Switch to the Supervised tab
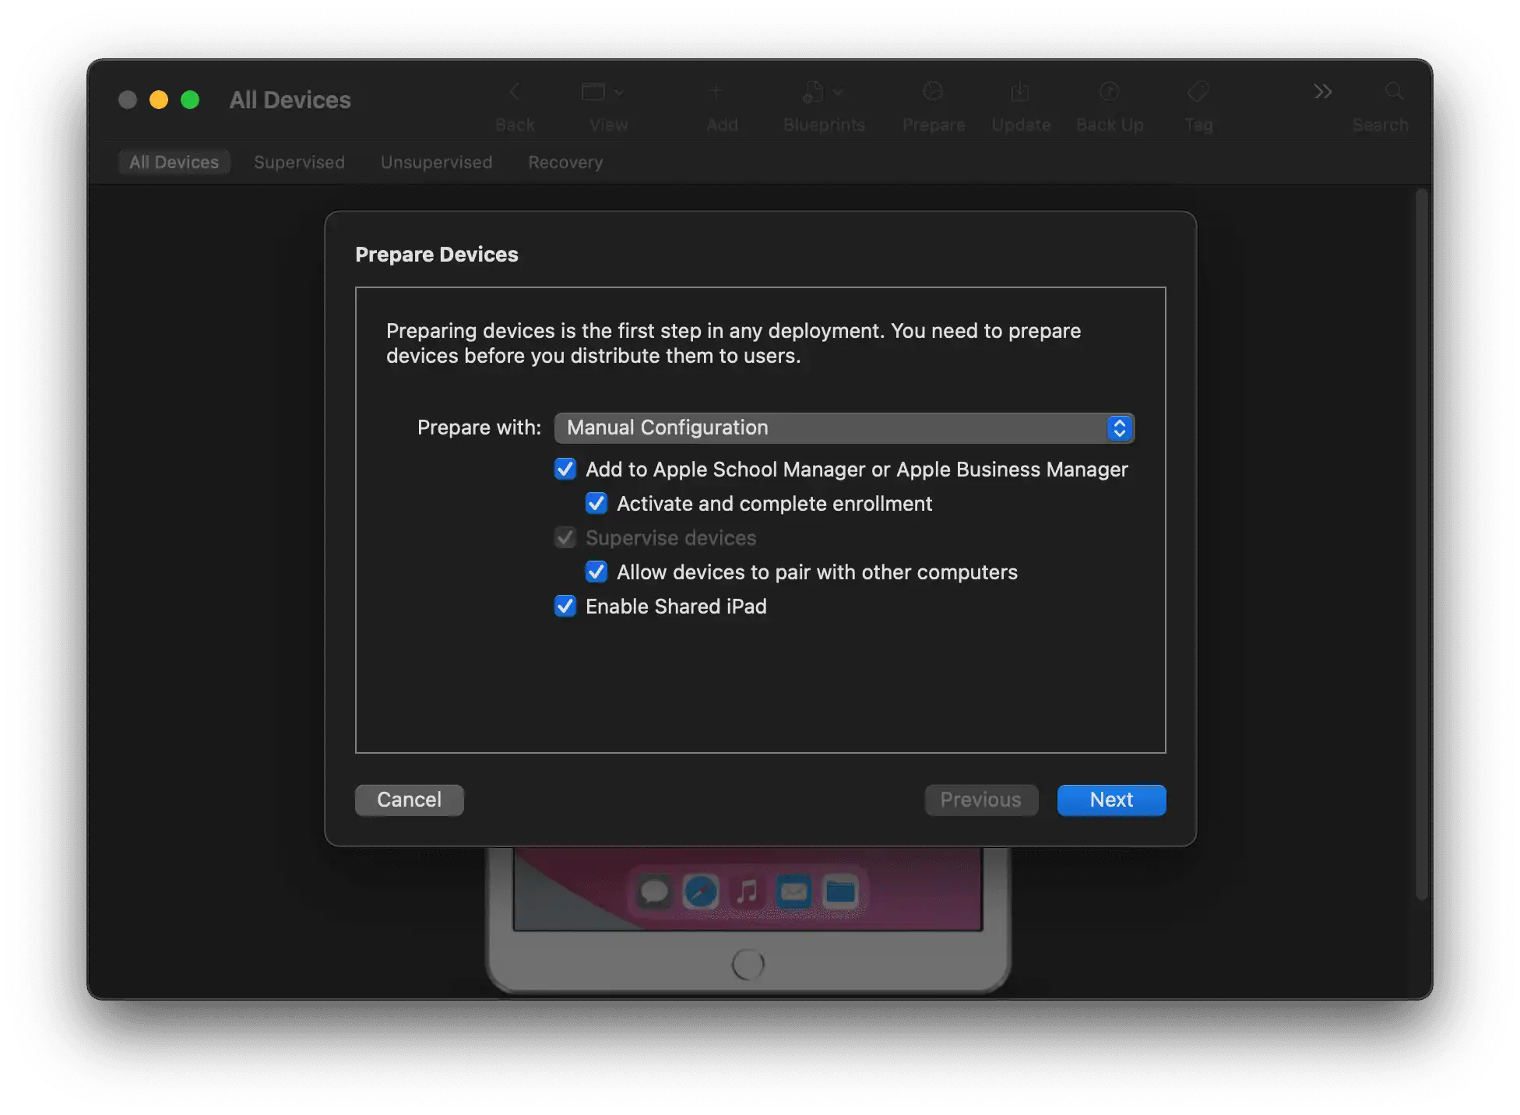This screenshot has width=1520, height=1115. click(299, 162)
